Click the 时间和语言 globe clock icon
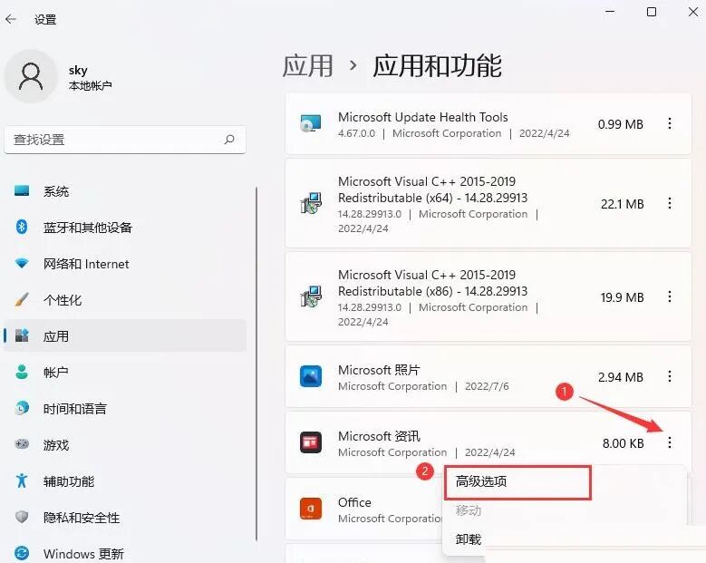 coord(22,408)
